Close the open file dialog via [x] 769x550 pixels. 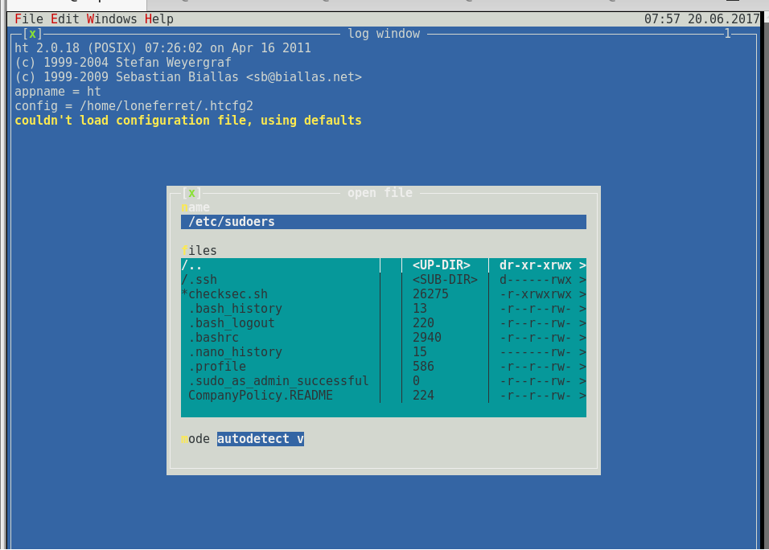point(191,193)
